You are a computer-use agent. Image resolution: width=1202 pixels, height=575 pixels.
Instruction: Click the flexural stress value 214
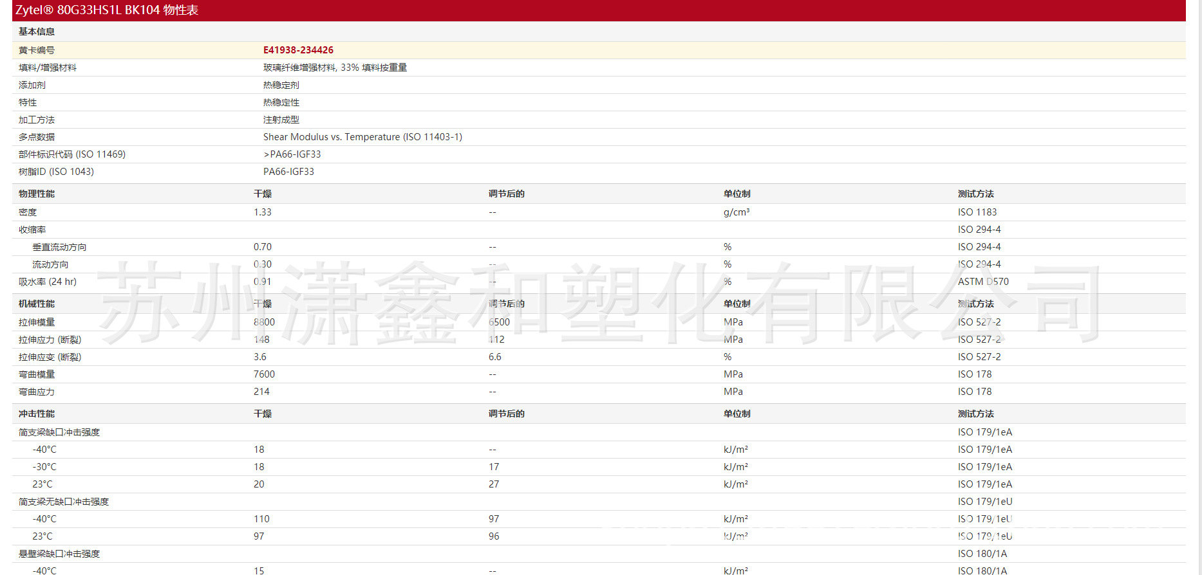261,392
